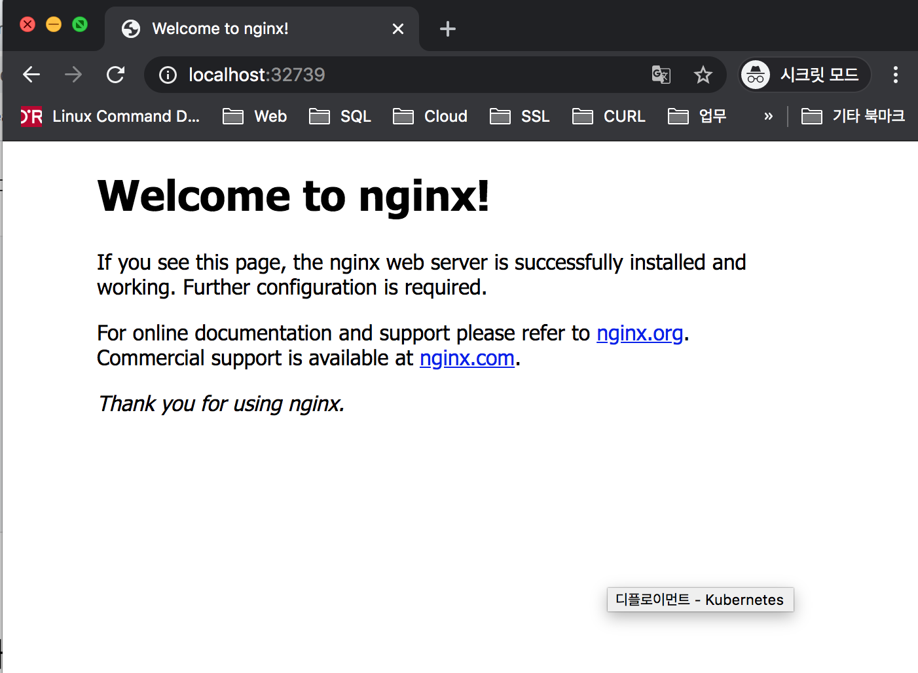Open the SSL bookmarks folder
918x673 pixels.
tap(519, 117)
